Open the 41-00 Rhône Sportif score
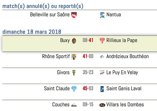This screenshot has height=111, width=157. click(88, 56)
